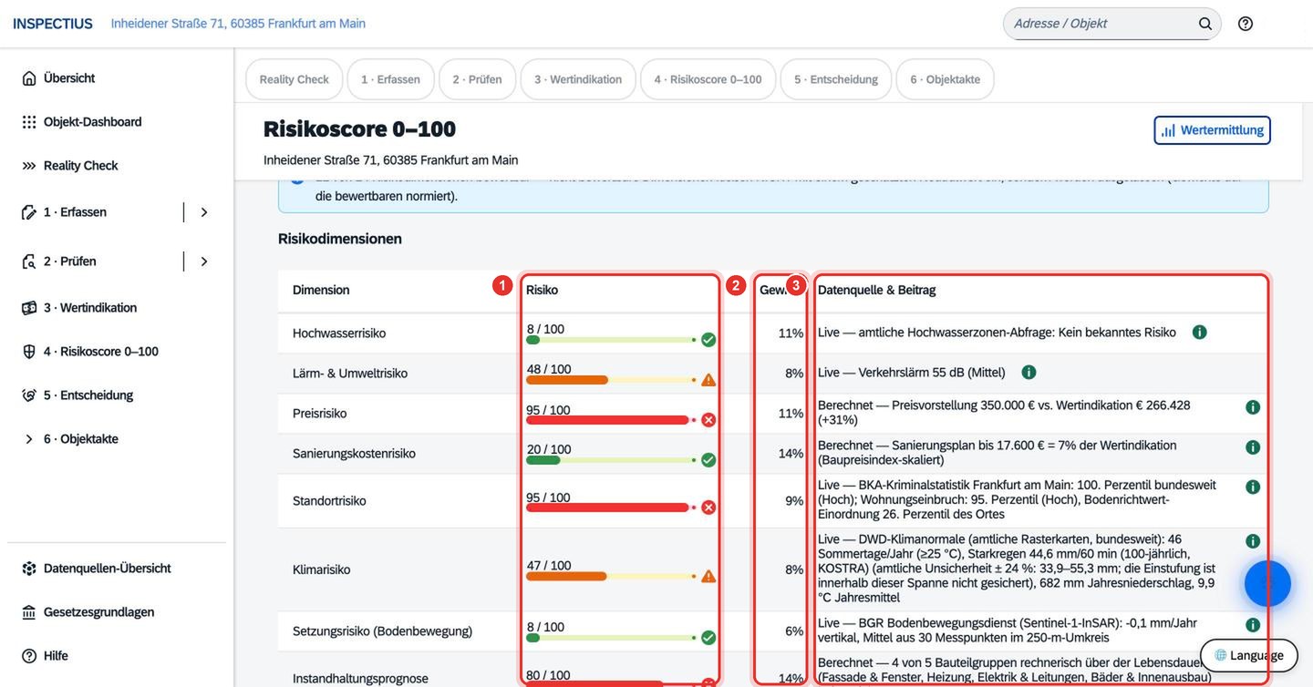Click the warning triangle in Lärm- & Umweltrisiko row
Viewport: 1313px width, 687px height.
(708, 380)
